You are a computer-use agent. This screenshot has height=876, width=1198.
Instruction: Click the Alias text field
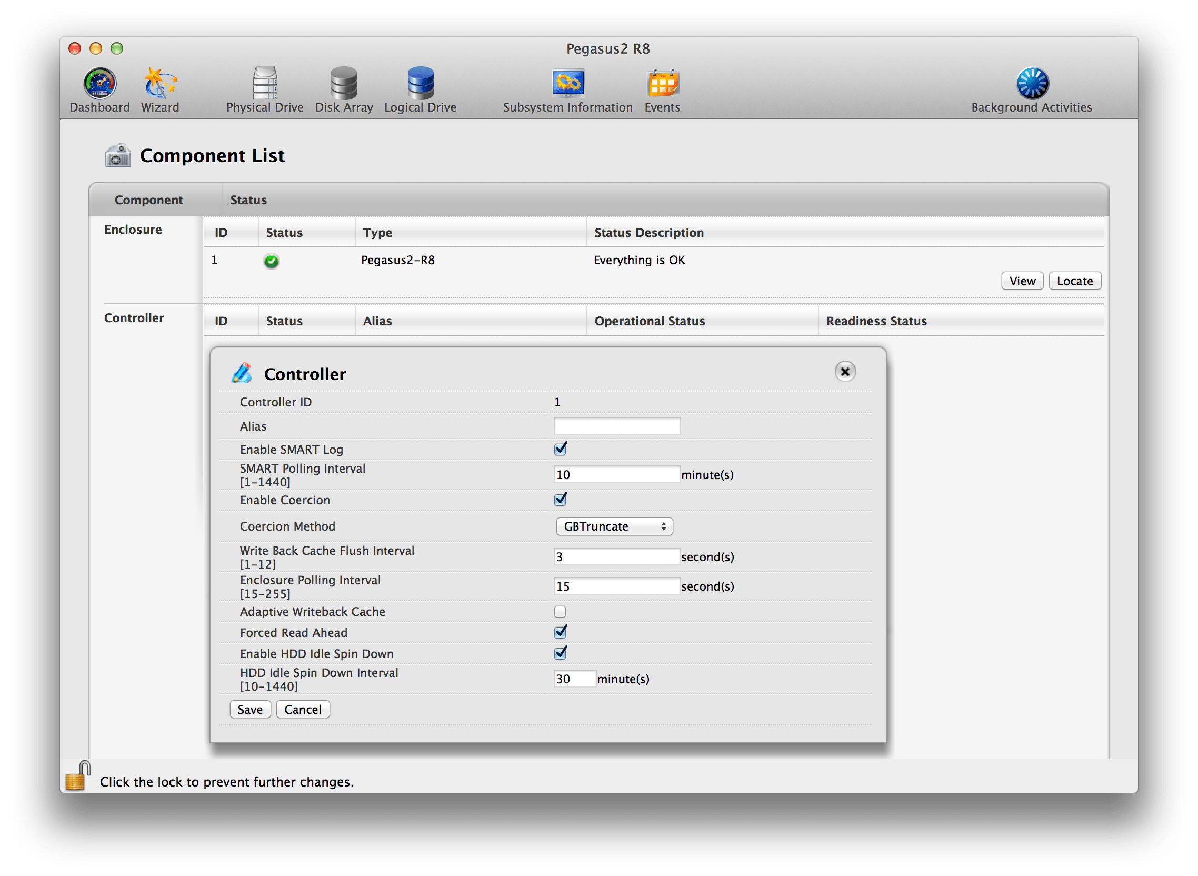(x=616, y=426)
